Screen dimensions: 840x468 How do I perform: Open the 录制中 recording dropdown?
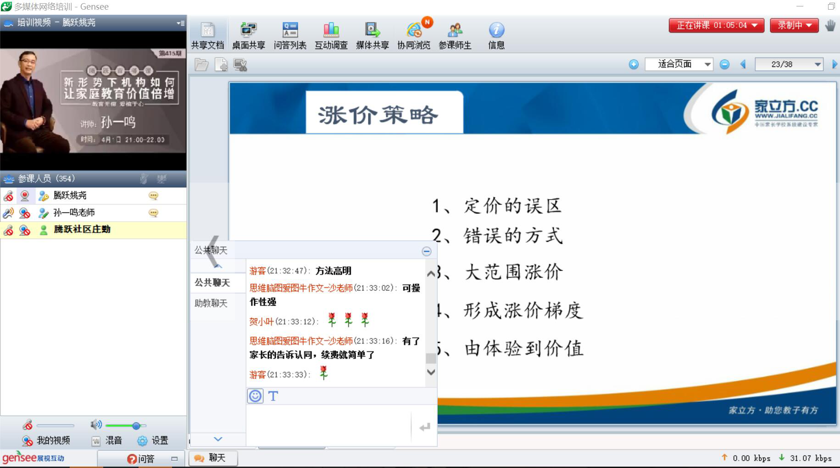(x=794, y=25)
